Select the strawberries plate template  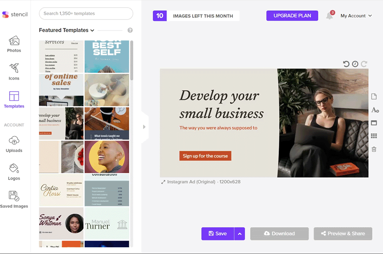coord(61,157)
